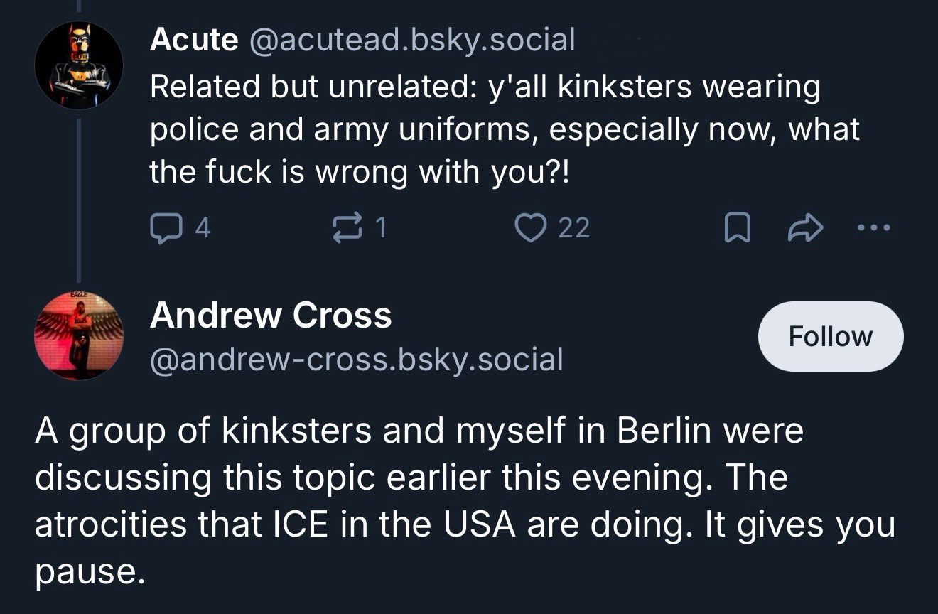This screenshot has height=614, width=938.
Task: Click the Andrew Cross display name
Action: tap(270, 315)
